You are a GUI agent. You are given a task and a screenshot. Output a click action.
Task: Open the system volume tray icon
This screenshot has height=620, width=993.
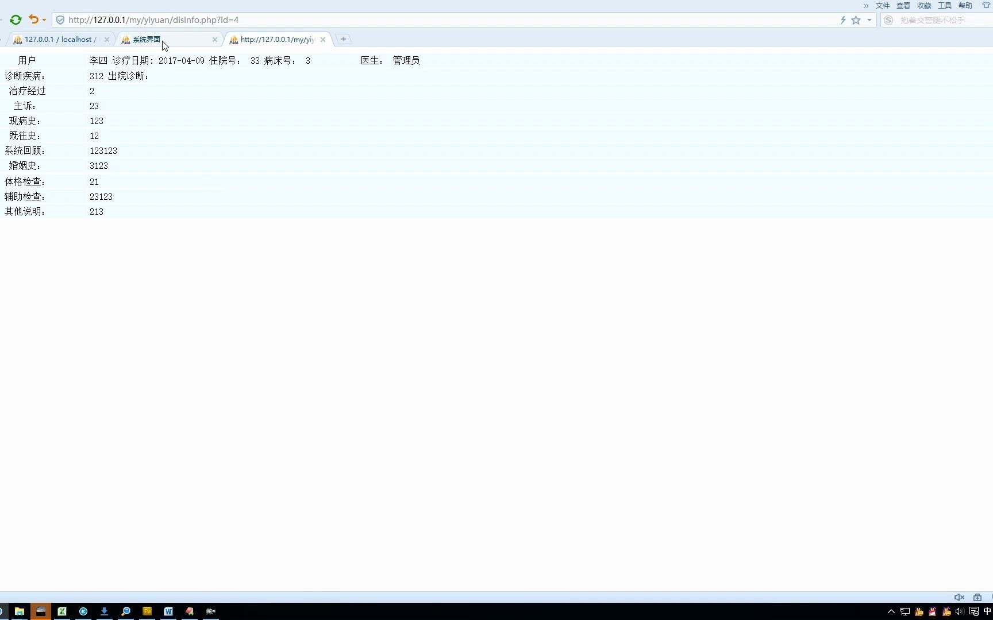960,611
